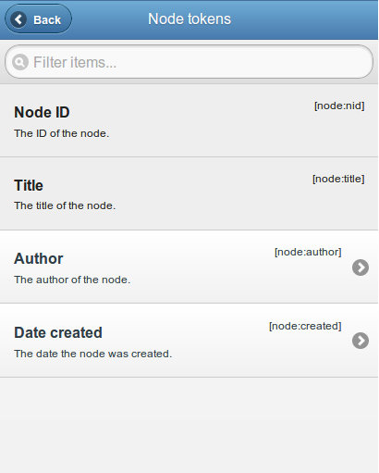Image resolution: width=379 pixels, height=473 pixels.
Task: Click description 'The author of the node.'
Action: click(72, 280)
